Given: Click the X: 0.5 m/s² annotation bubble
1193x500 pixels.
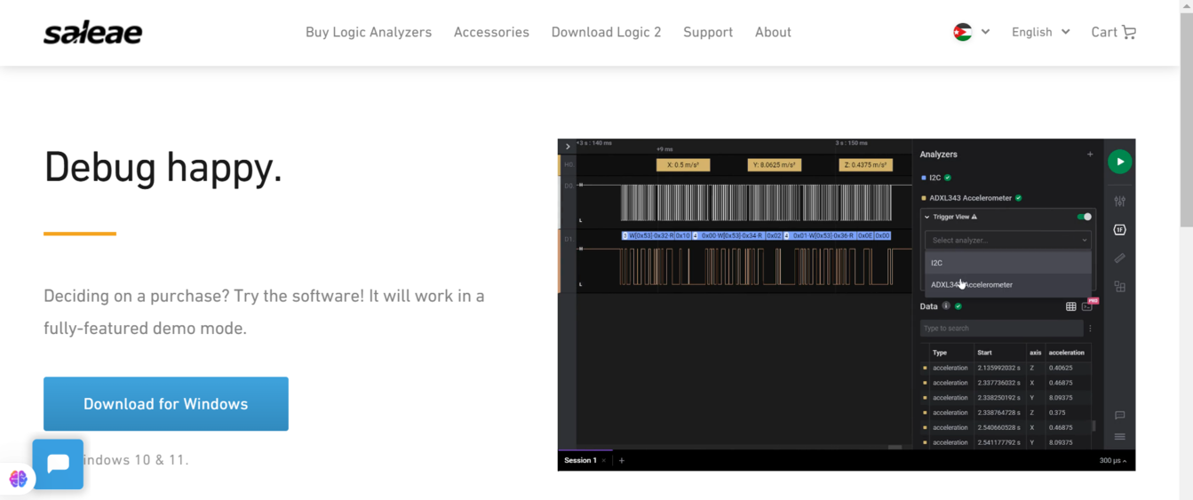Looking at the screenshot, I should (x=683, y=164).
